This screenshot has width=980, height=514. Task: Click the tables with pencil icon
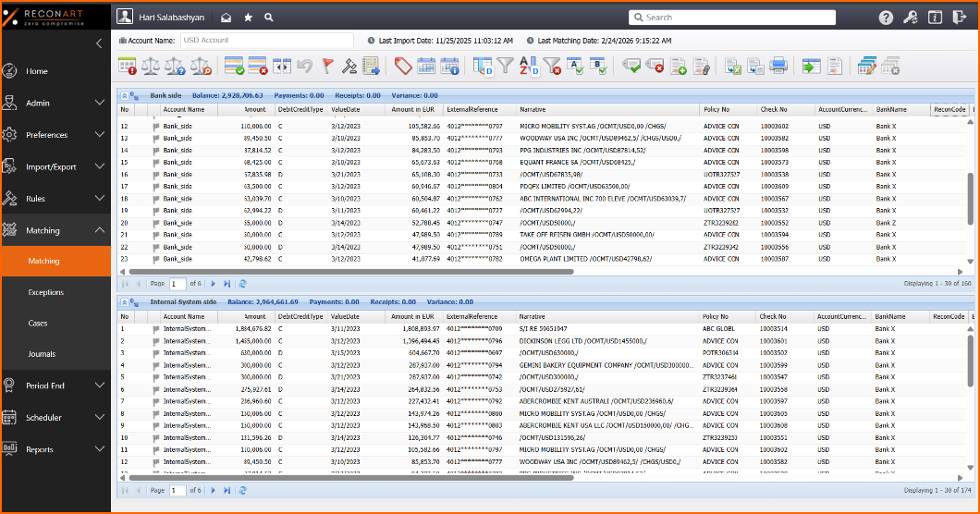867,66
